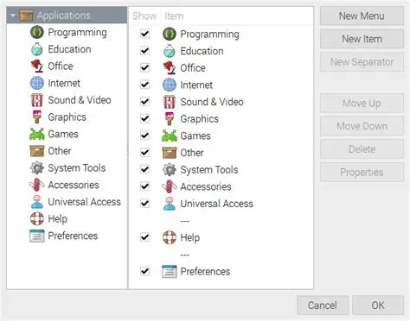The image size is (410, 321).
Task: Click the Sound & Video icon in the left tree
Action: click(x=37, y=100)
